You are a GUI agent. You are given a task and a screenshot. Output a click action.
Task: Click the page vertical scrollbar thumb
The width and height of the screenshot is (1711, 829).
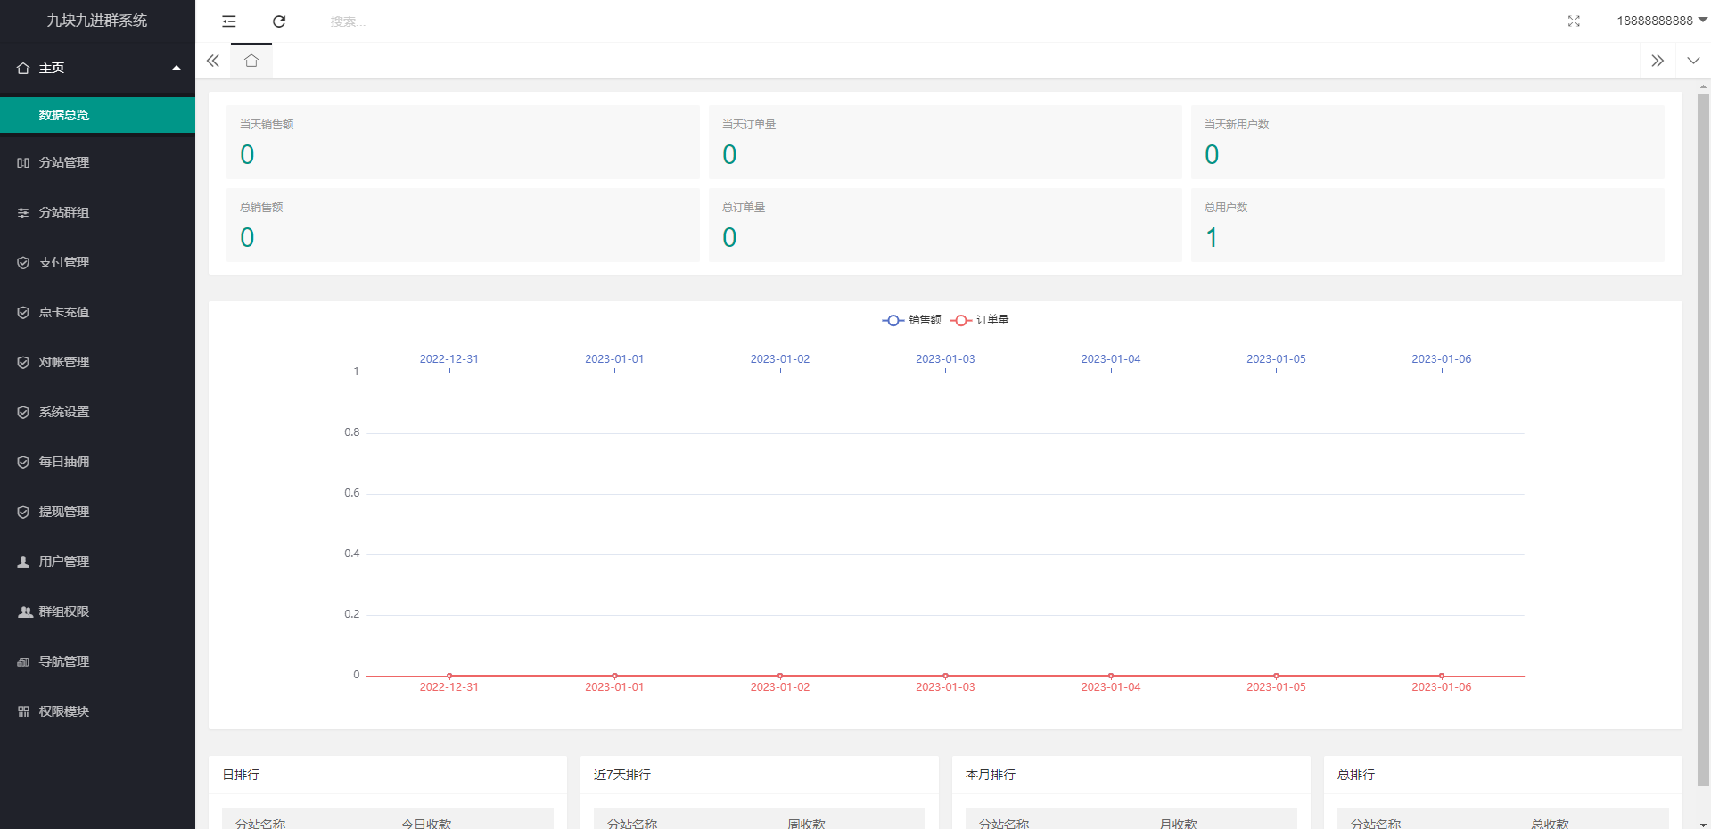[x=1703, y=440]
